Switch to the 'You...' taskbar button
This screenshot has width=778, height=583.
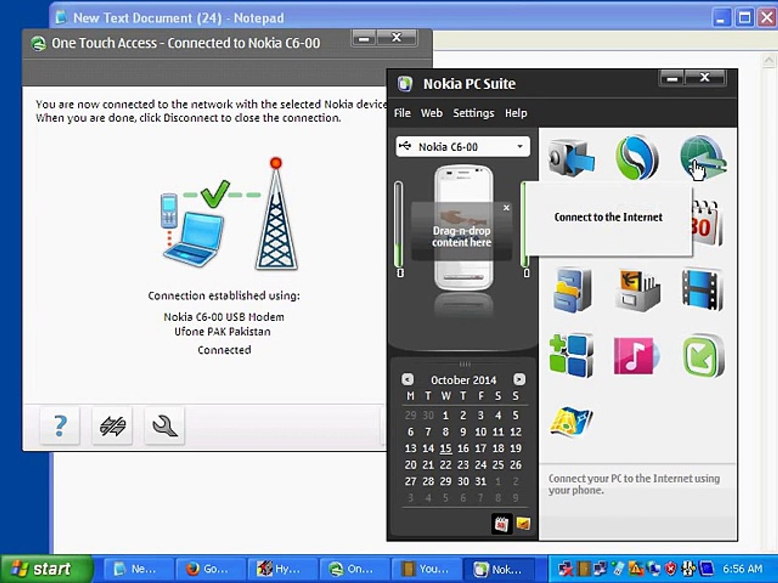pos(427,569)
